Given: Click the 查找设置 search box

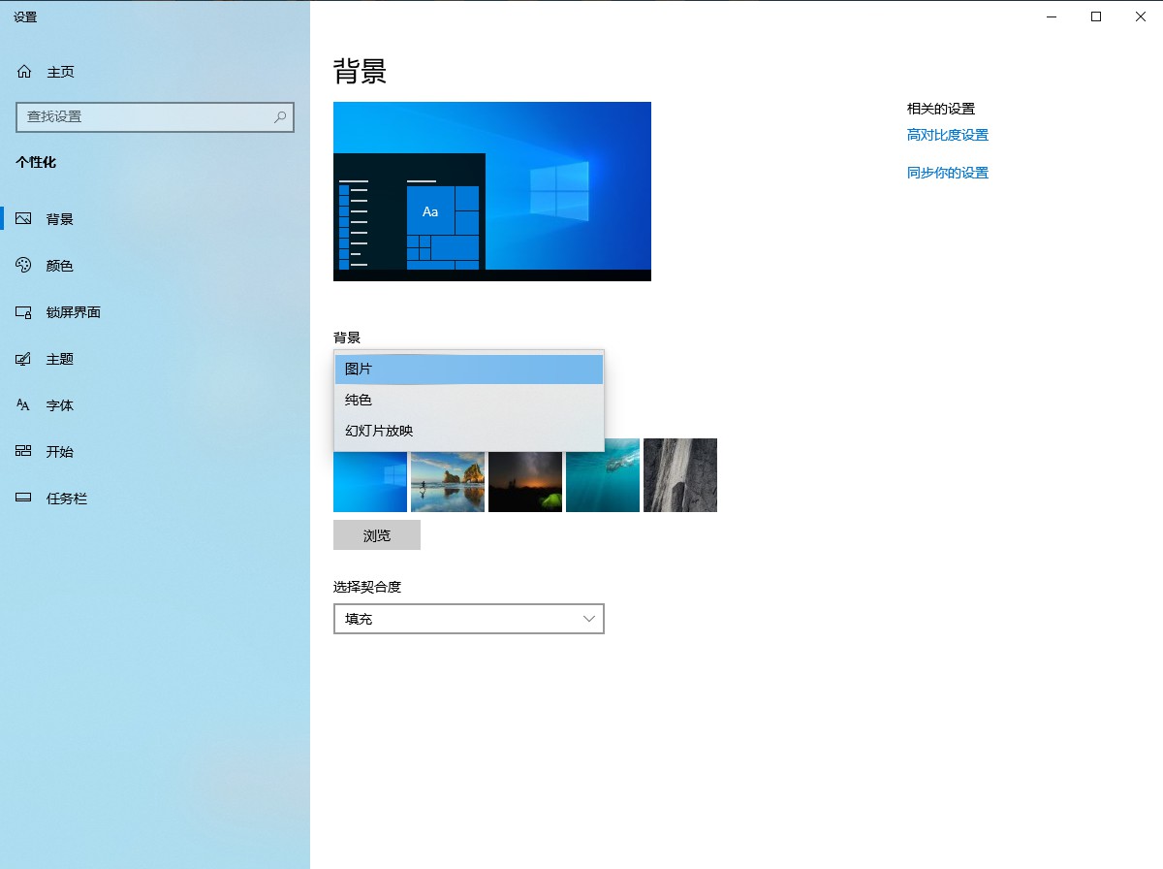Looking at the screenshot, I should [155, 117].
